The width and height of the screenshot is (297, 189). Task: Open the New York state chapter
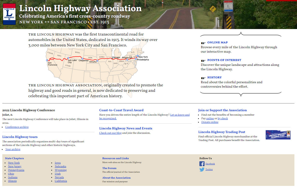14,163
